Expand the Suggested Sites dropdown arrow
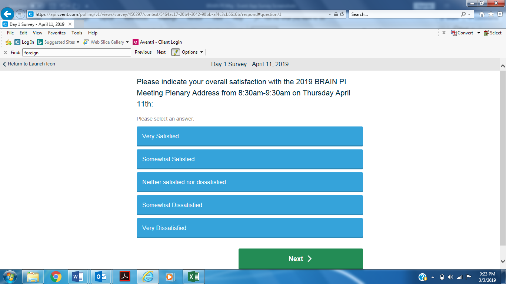The height and width of the screenshot is (284, 506). click(x=78, y=42)
